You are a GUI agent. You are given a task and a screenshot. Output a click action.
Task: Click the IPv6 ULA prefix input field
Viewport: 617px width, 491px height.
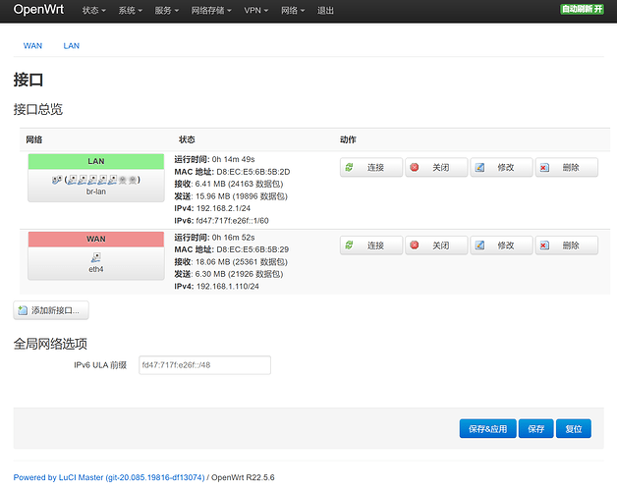coord(204,365)
